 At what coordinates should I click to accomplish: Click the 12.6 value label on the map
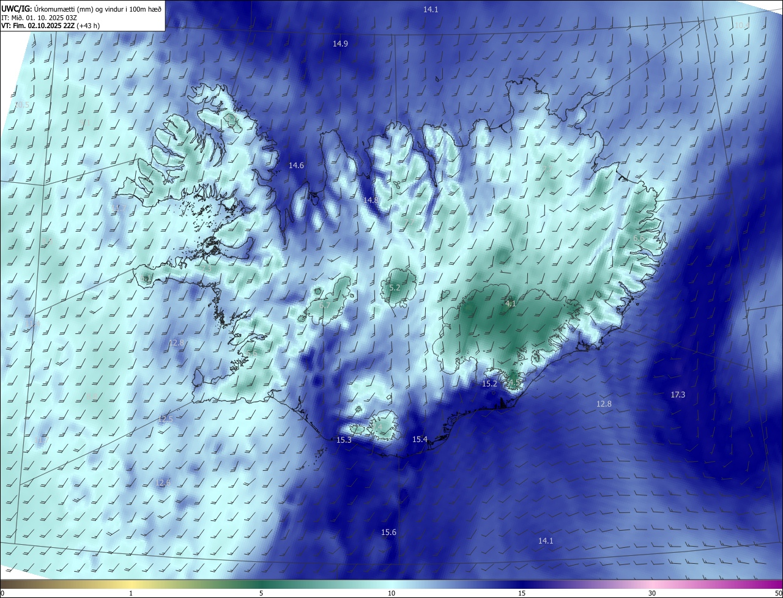pyautogui.click(x=163, y=483)
